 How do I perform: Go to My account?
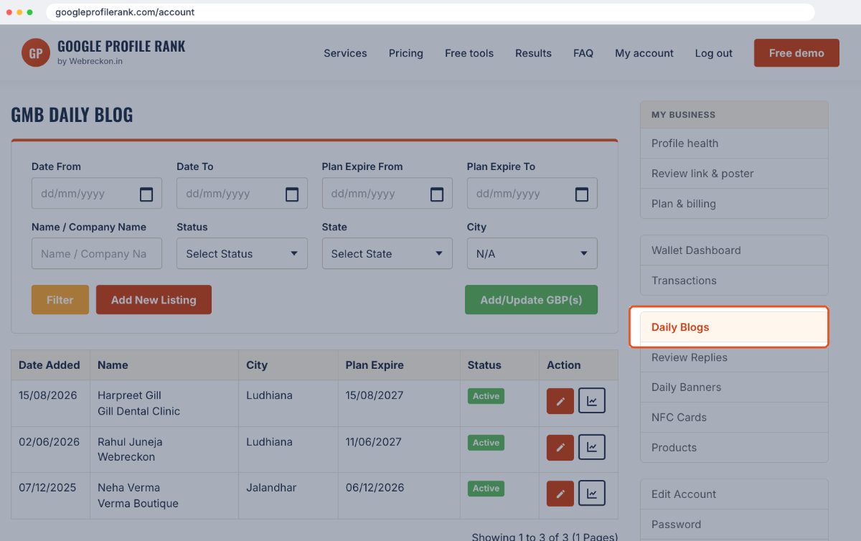(x=644, y=53)
